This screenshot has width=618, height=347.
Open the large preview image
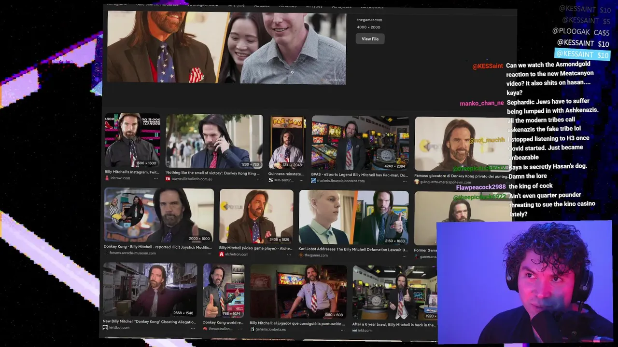pos(226,47)
